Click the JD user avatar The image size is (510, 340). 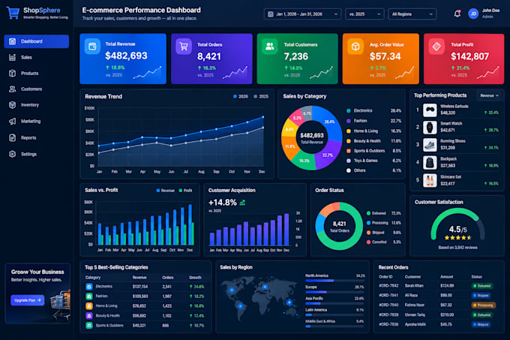pos(473,14)
